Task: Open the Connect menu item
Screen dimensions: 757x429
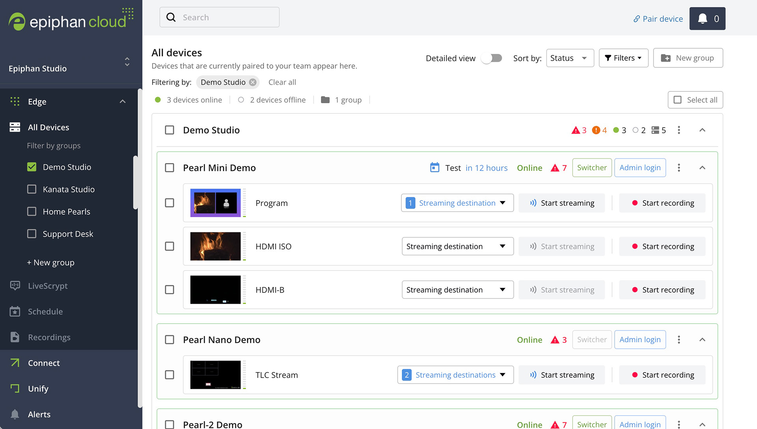Action: (44, 363)
